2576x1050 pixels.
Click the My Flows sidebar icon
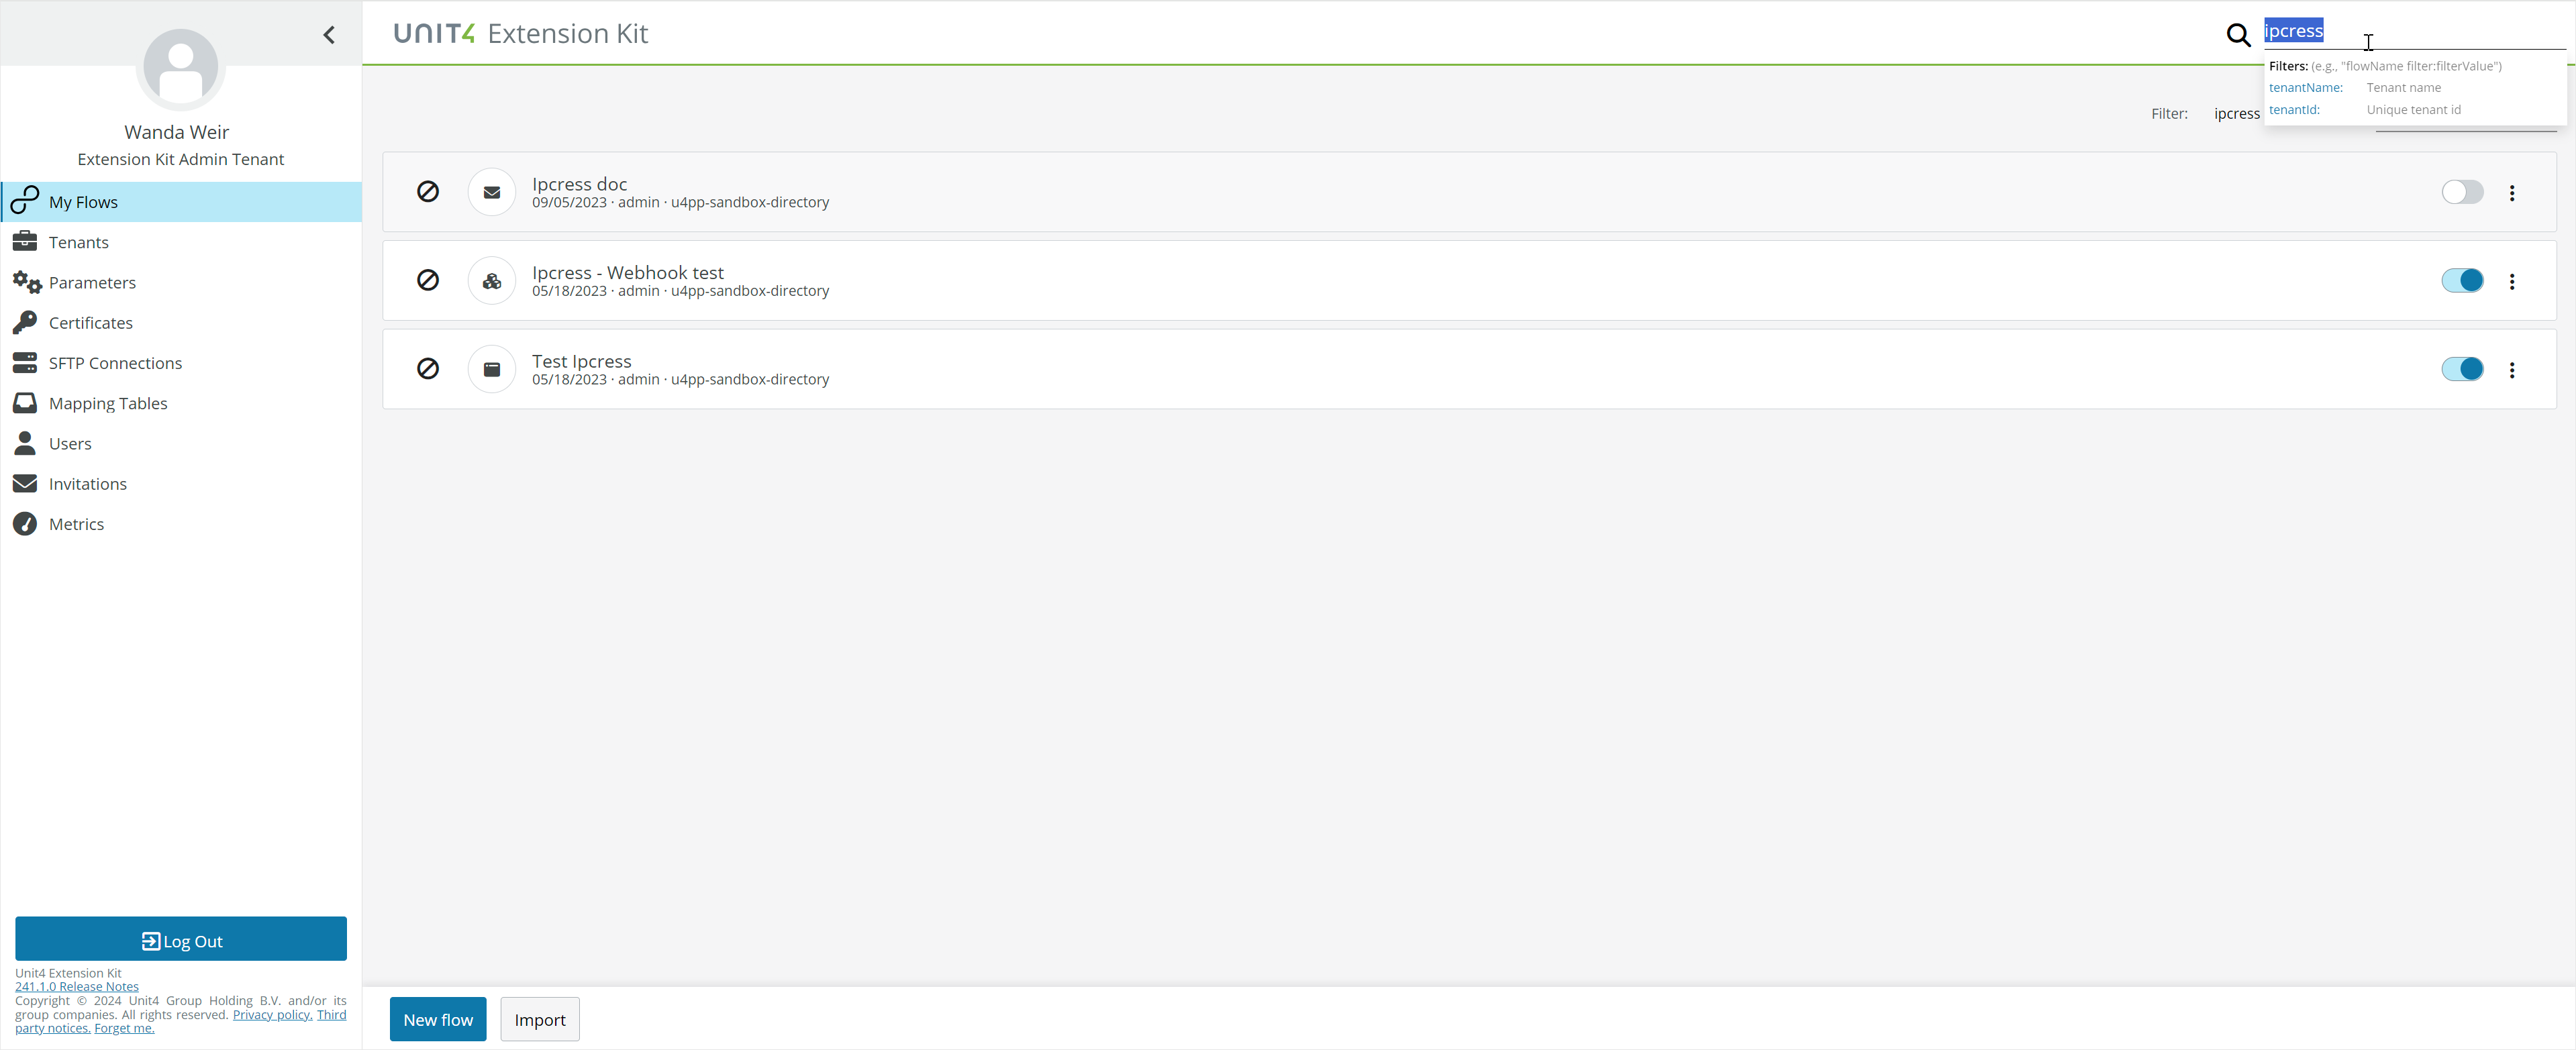point(26,202)
